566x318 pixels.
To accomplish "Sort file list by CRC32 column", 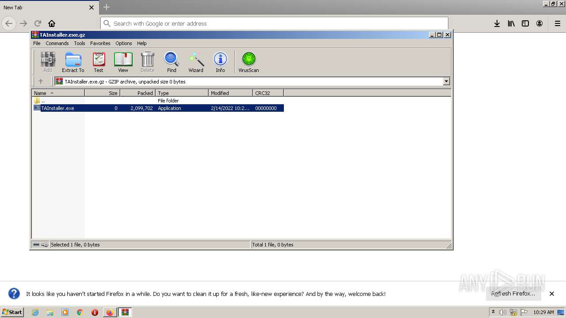I will click(x=268, y=93).
